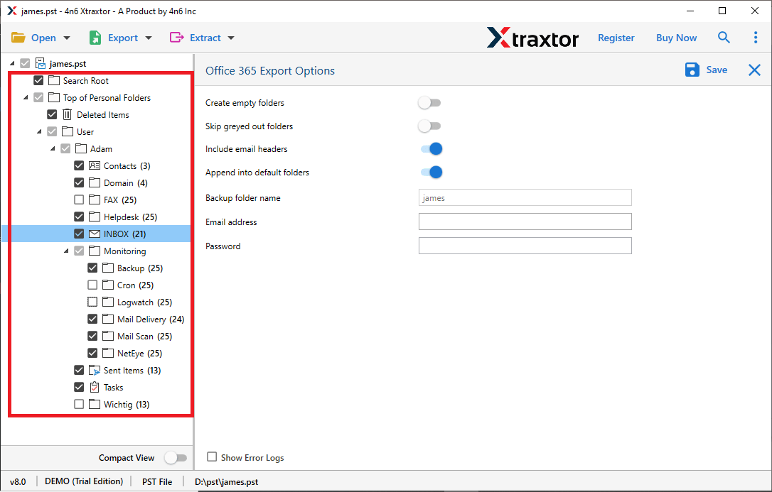Collapse the Top of Personal Folders node
This screenshot has height=492, width=772.
click(26, 98)
